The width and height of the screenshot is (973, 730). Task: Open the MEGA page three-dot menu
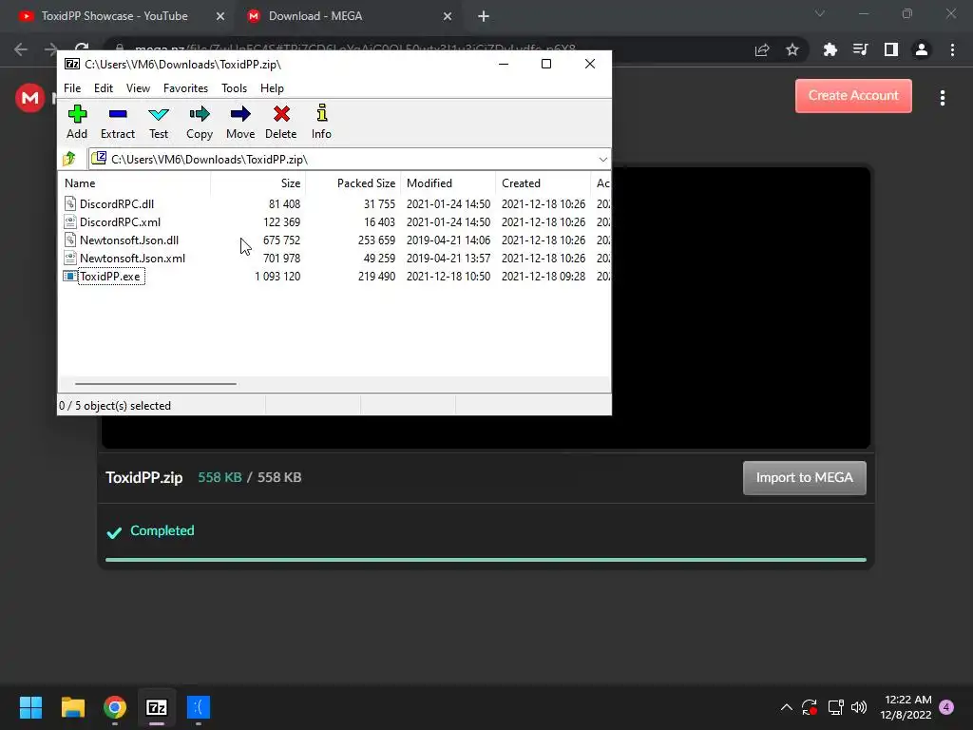(x=942, y=98)
